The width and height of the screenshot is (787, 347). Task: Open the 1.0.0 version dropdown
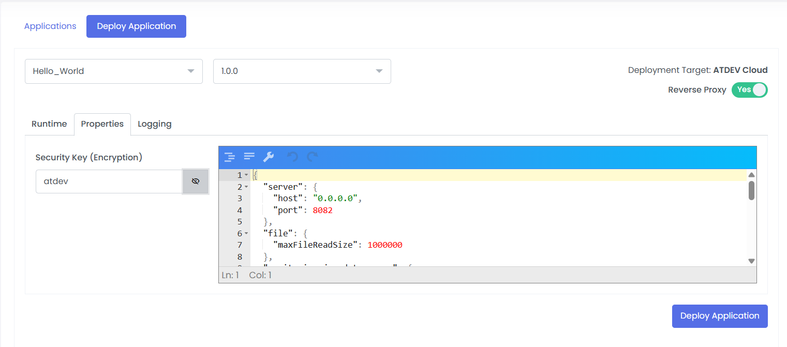[302, 71]
